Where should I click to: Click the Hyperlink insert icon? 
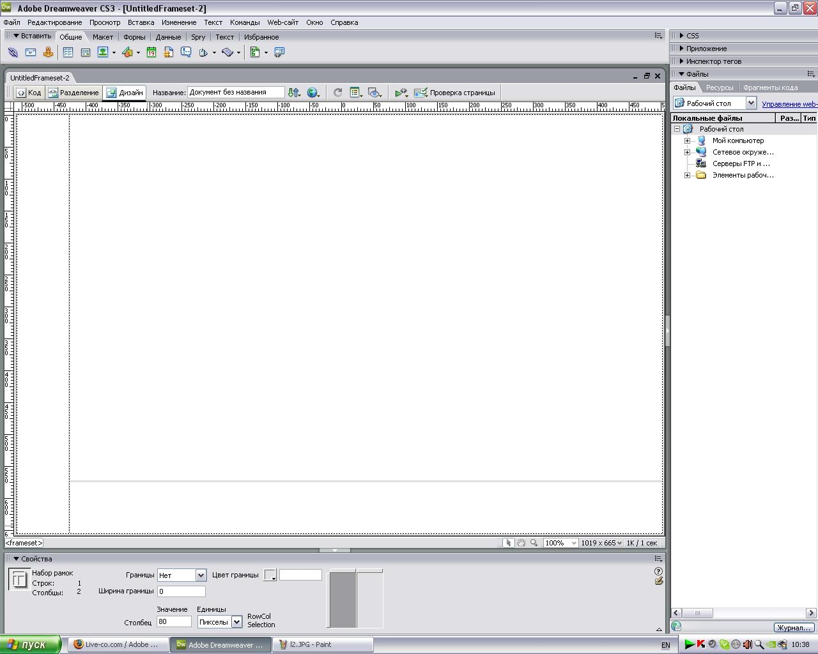[13, 52]
